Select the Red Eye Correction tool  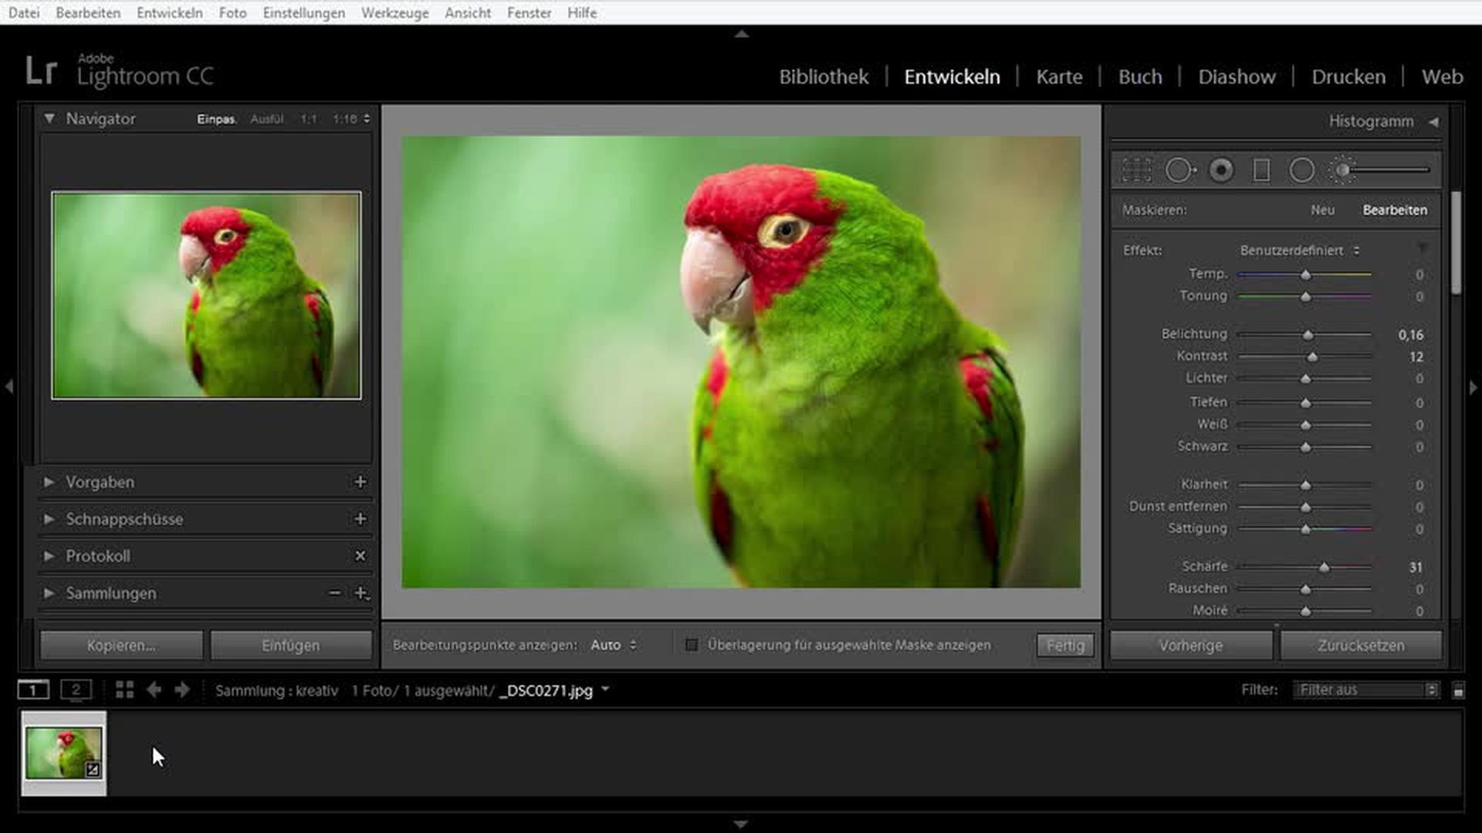tap(1221, 170)
